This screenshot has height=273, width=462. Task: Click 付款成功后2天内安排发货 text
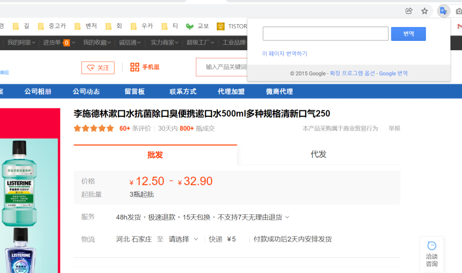293,239
